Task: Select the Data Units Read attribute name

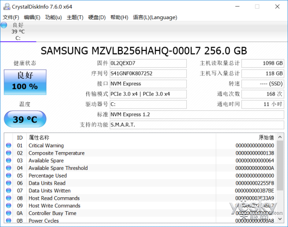Action: pos(47,183)
